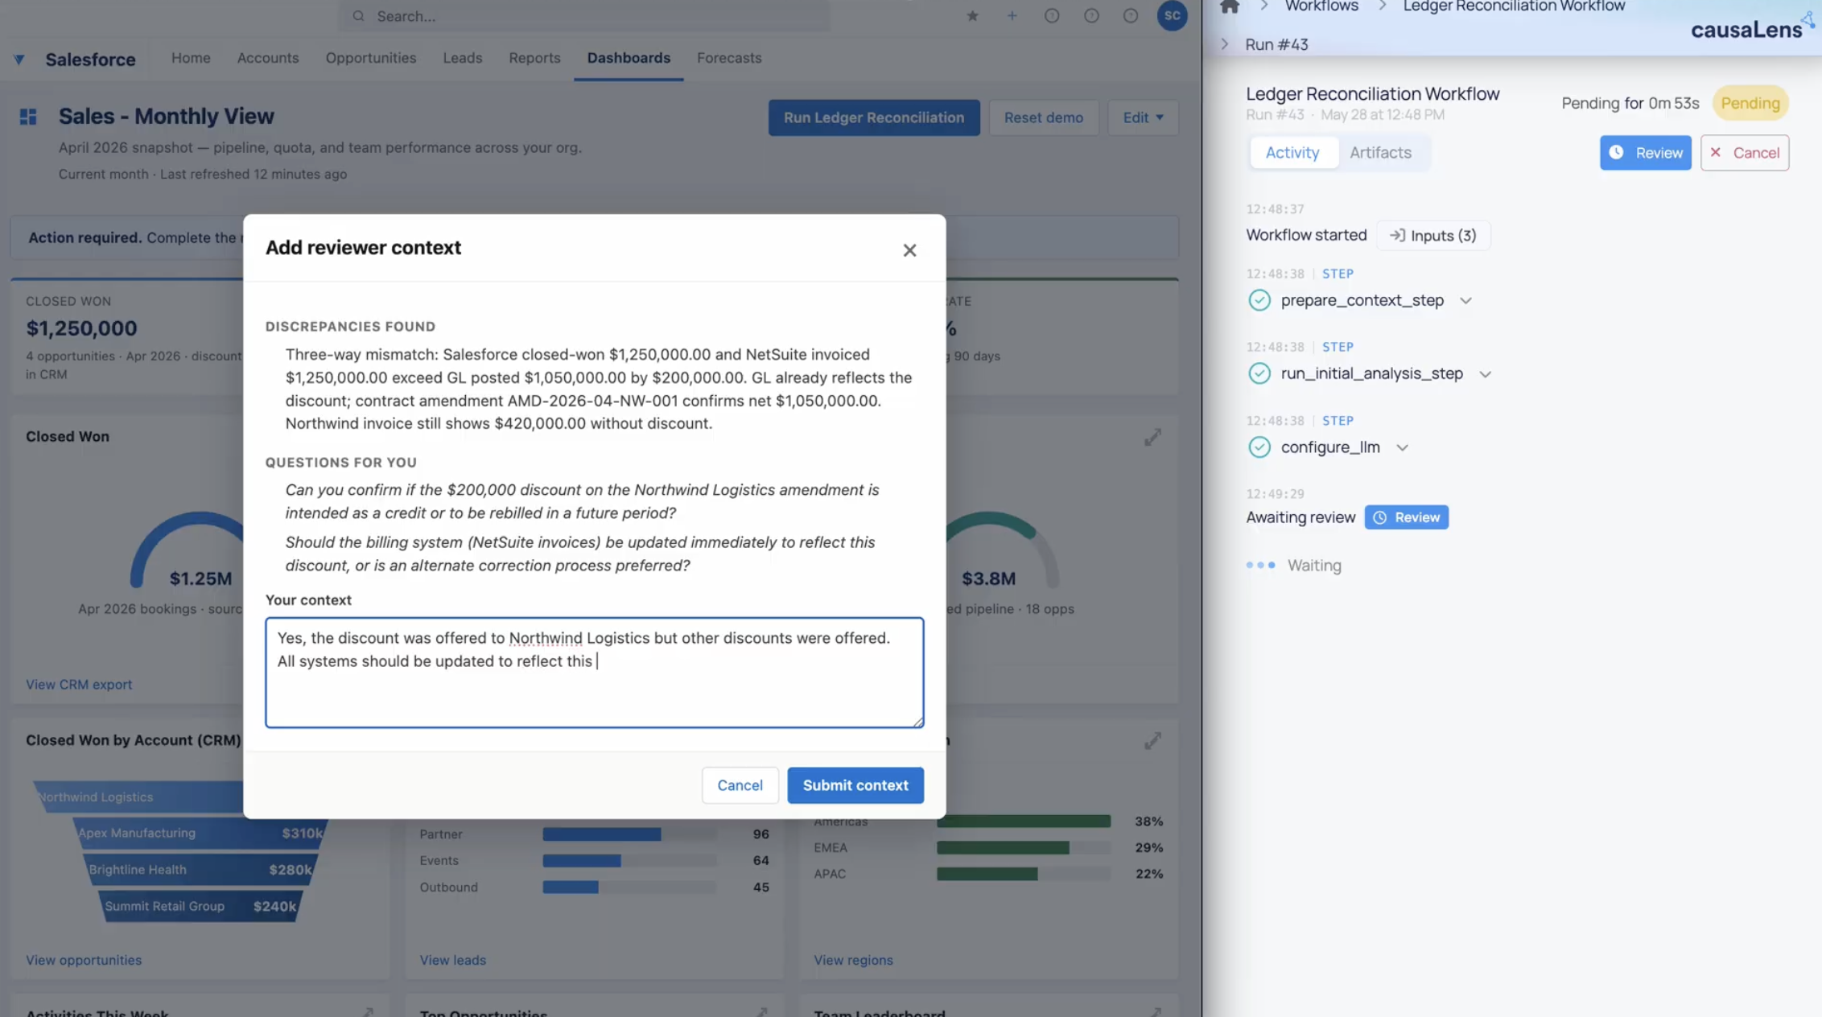Open the View opportunities link
The image size is (1822, 1017).
click(x=84, y=960)
